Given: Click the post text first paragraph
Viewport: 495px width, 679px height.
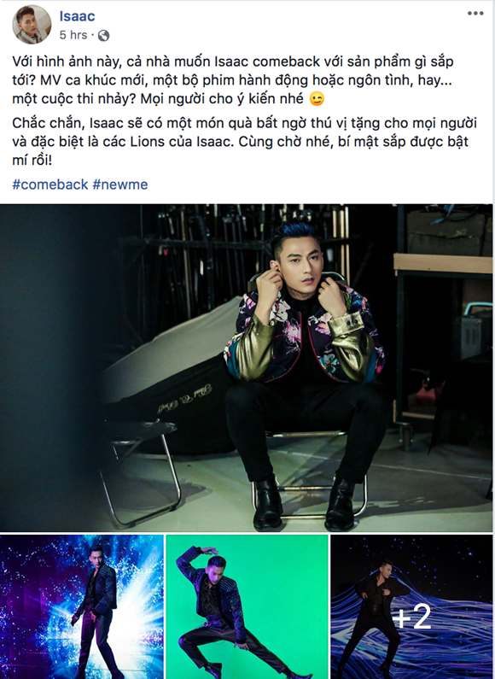Looking at the screenshot, I should [233, 80].
